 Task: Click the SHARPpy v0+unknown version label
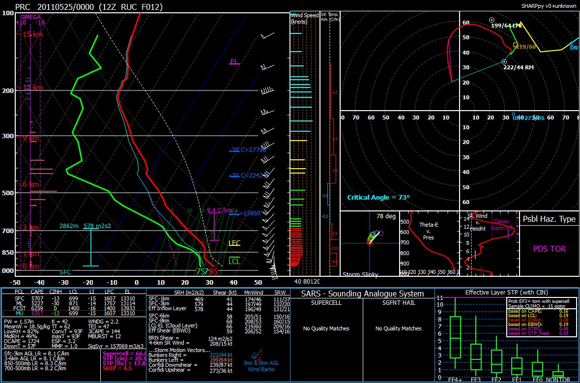[x=549, y=6]
